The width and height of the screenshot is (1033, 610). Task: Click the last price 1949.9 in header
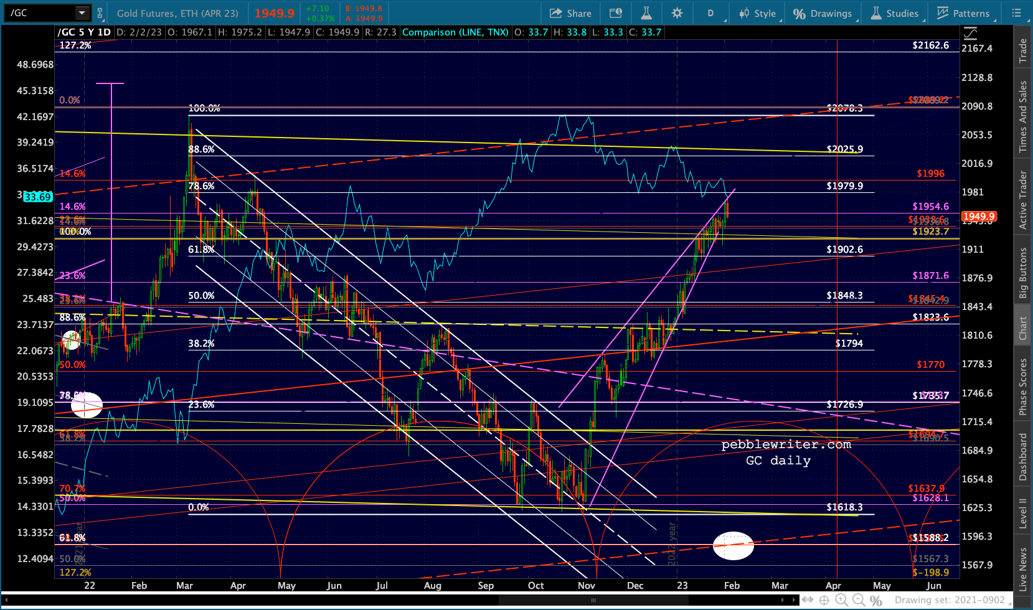tap(275, 13)
